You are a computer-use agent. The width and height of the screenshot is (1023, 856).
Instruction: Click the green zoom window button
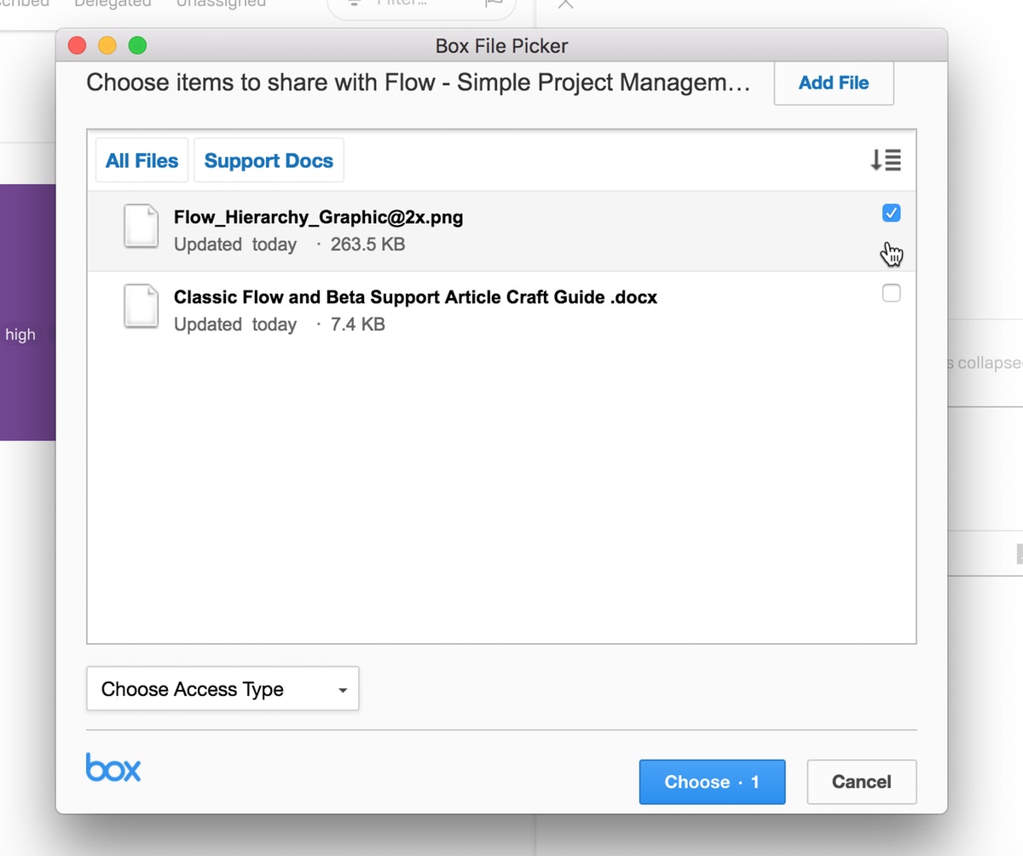tap(137, 45)
